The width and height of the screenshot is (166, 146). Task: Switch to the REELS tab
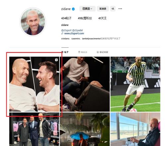click(x=83, y=52)
